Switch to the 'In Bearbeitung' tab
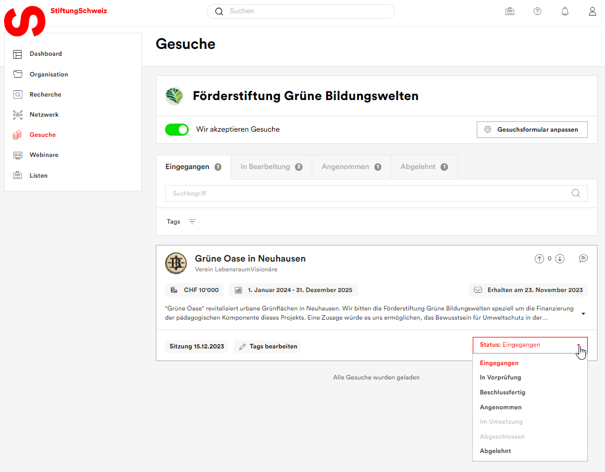Viewport: 605px width, 472px height. coord(271,167)
